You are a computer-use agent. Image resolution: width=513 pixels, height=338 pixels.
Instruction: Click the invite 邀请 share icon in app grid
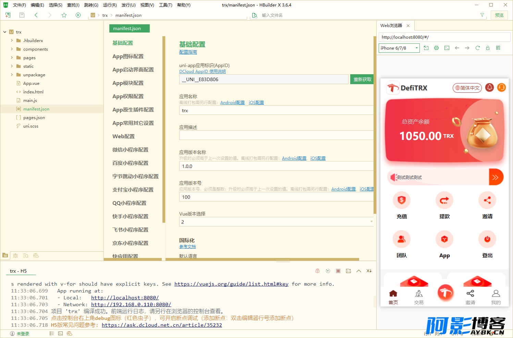coord(487,200)
